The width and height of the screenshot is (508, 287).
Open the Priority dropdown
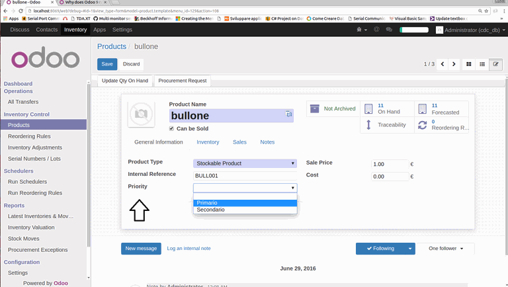[245, 188]
